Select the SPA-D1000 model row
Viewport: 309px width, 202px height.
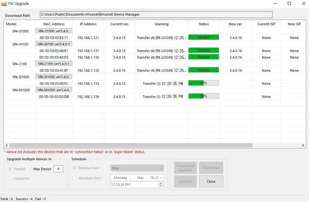(x=21, y=77)
